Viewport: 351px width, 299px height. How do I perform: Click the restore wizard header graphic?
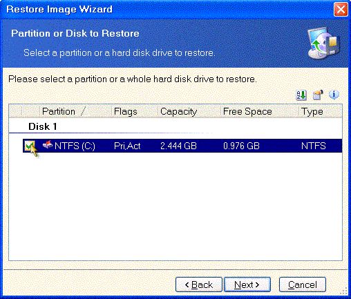click(x=323, y=43)
